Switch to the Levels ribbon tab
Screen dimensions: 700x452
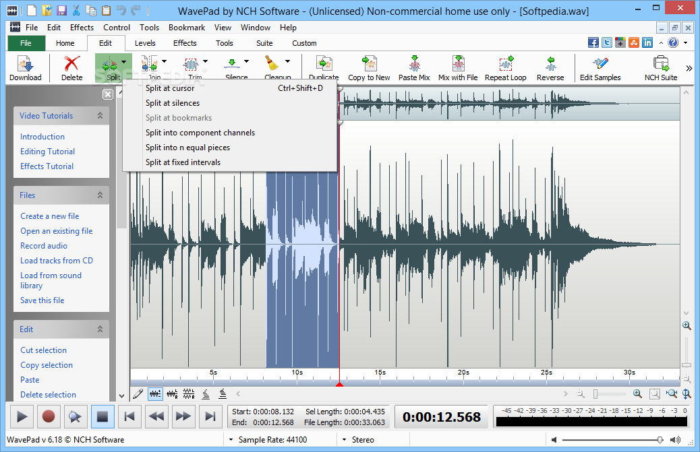click(145, 43)
